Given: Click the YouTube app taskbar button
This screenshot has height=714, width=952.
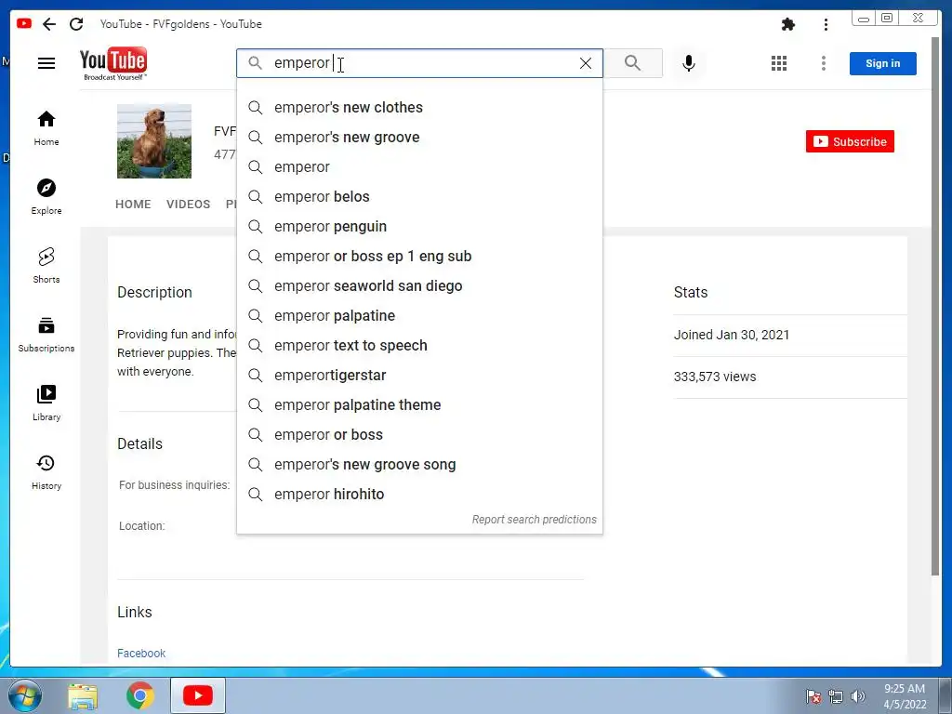Looking at the screenshot, I should [x=198, y=695].
